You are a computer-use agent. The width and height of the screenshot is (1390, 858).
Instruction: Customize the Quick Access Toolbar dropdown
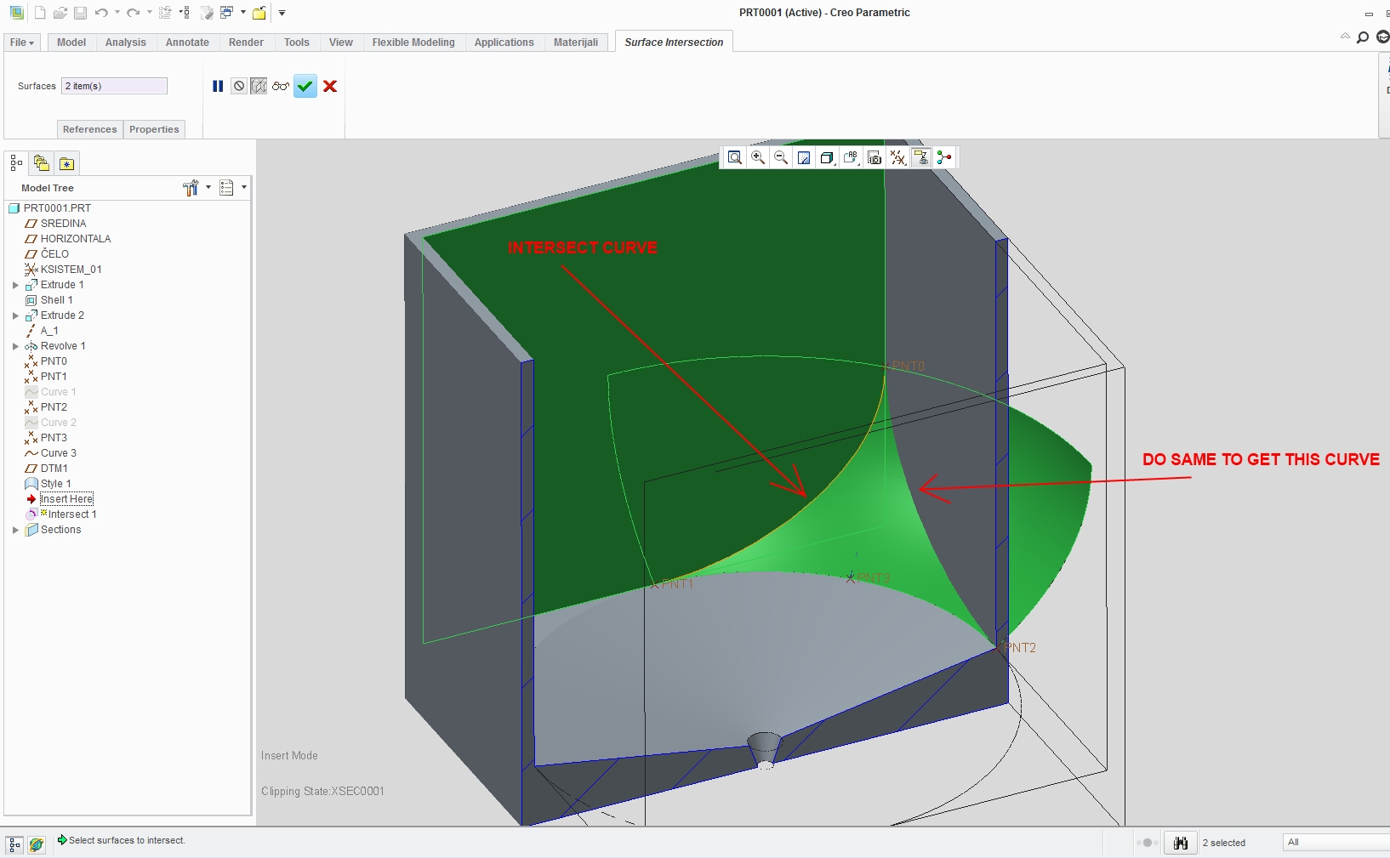[282, 13]
